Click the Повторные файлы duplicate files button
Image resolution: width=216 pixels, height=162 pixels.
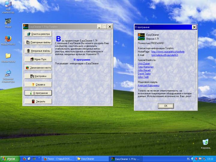(38, 43)
